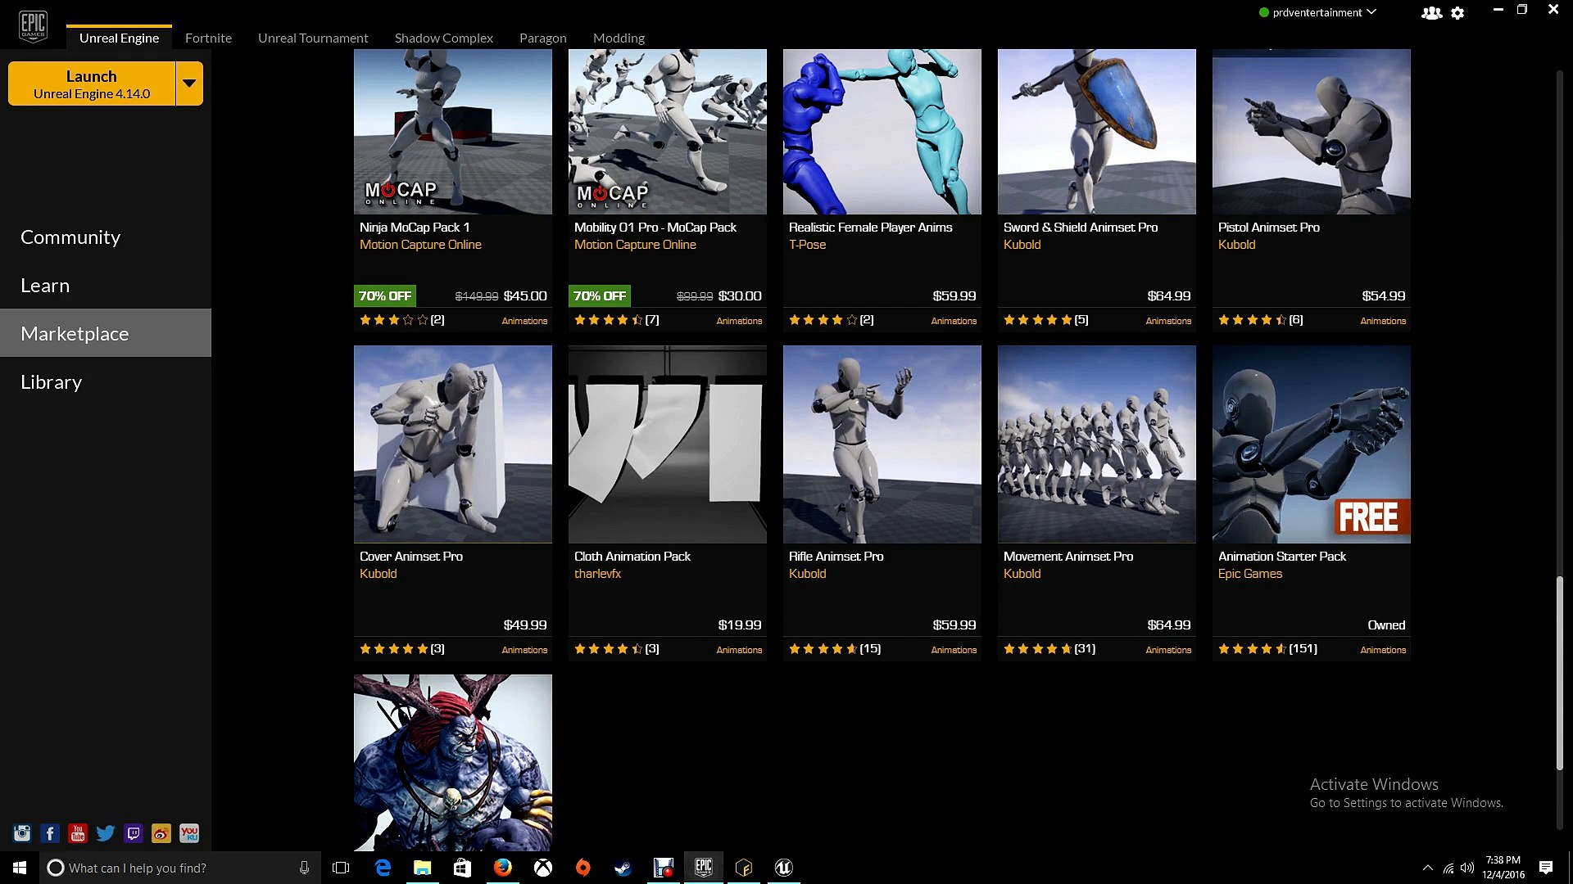Open the Twitter social link
The width and height of the screenshot is (1573, 884).
tap(106, 833)
